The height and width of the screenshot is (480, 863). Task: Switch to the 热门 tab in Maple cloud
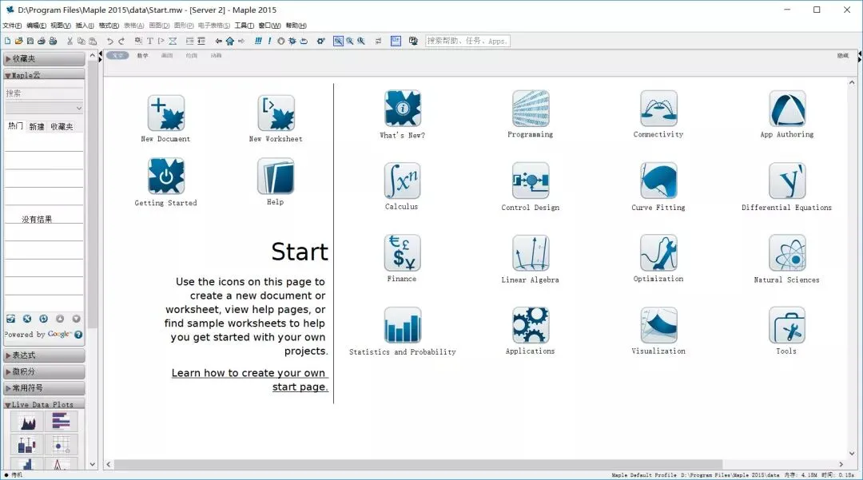(15, 126)
